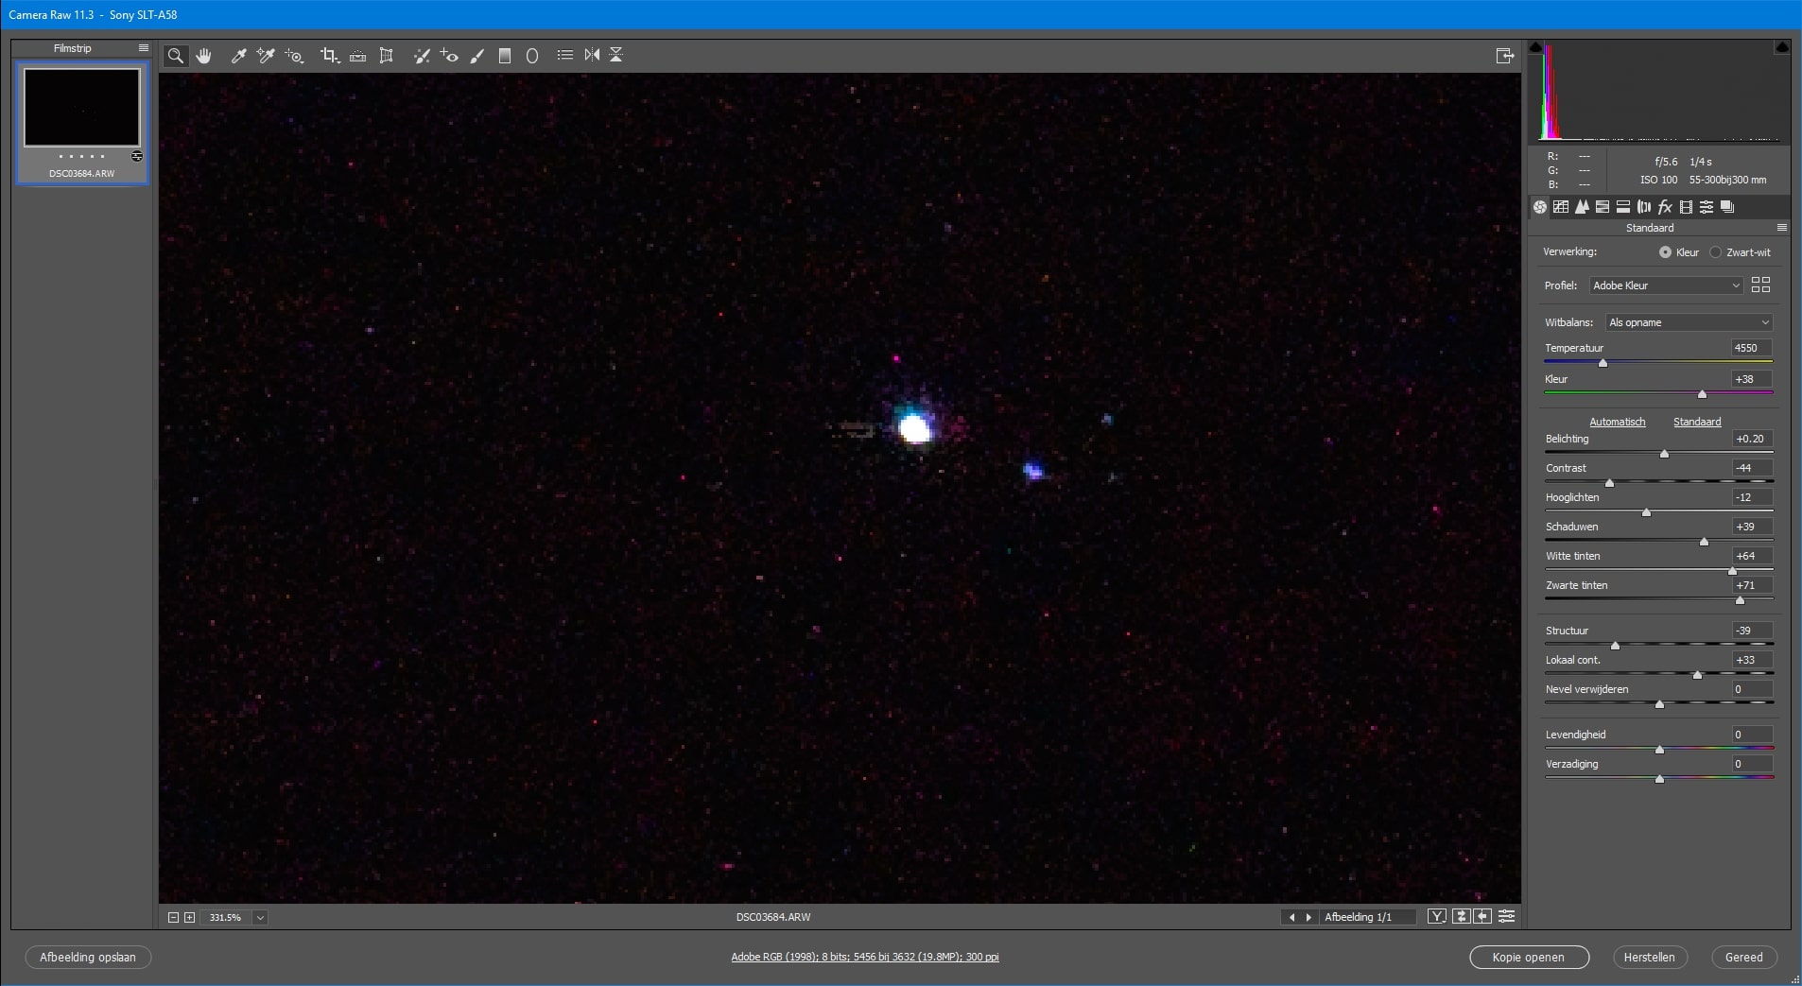Select the Graduated Filter tool
This screenshot has height=986, width=1802.
[x=505, y=56]
